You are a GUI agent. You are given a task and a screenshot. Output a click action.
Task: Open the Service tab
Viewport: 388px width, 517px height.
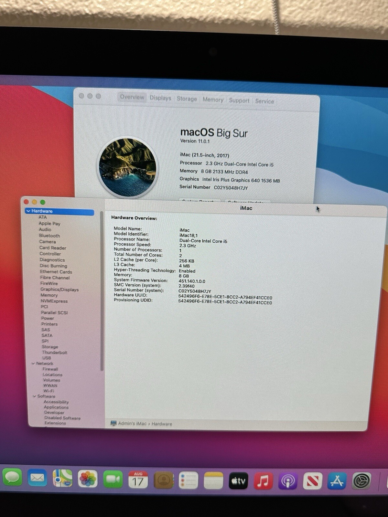coord(264,101)
